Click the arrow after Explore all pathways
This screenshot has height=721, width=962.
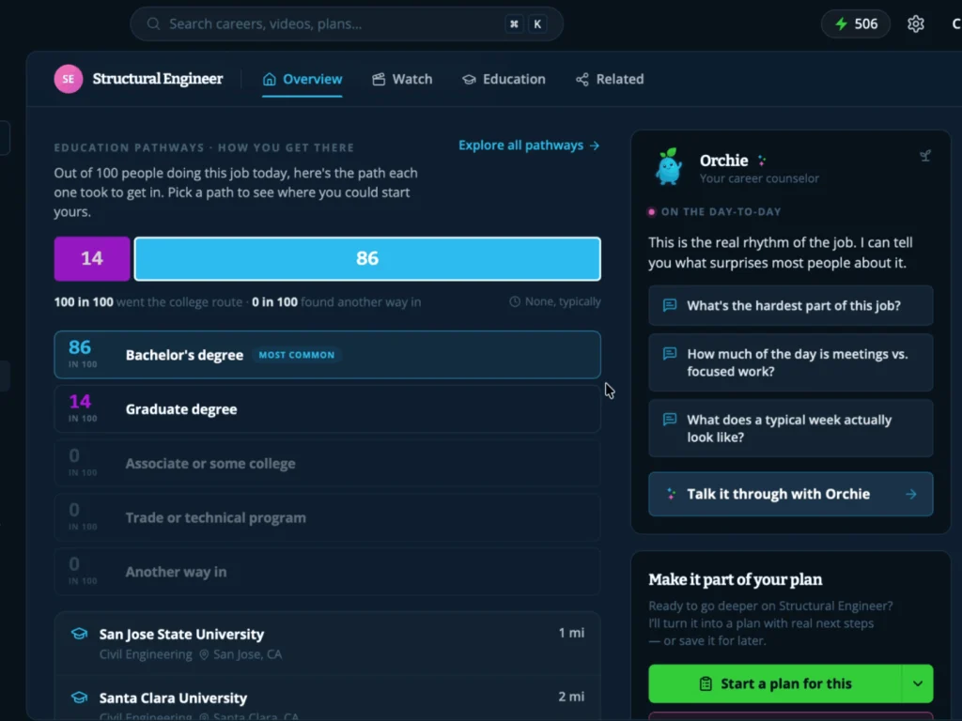pos(595,146)
